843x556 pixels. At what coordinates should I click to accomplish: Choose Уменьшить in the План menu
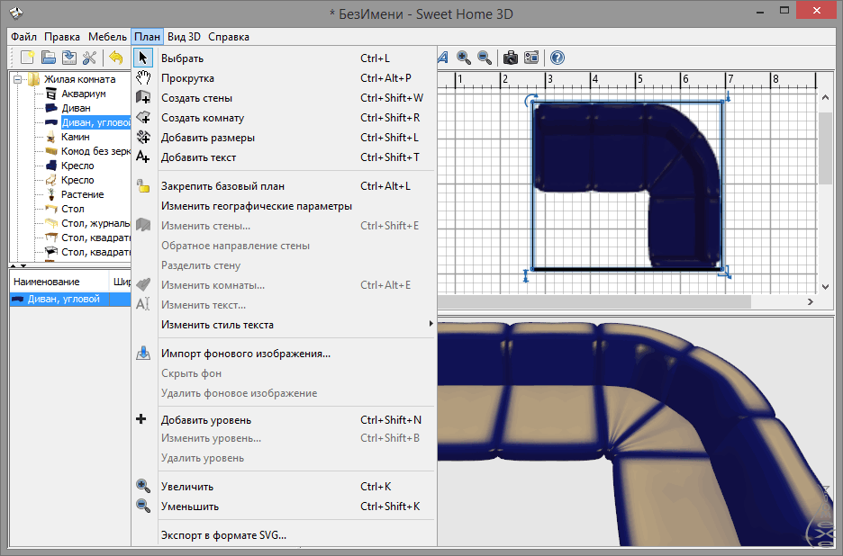tap(284, 507)
